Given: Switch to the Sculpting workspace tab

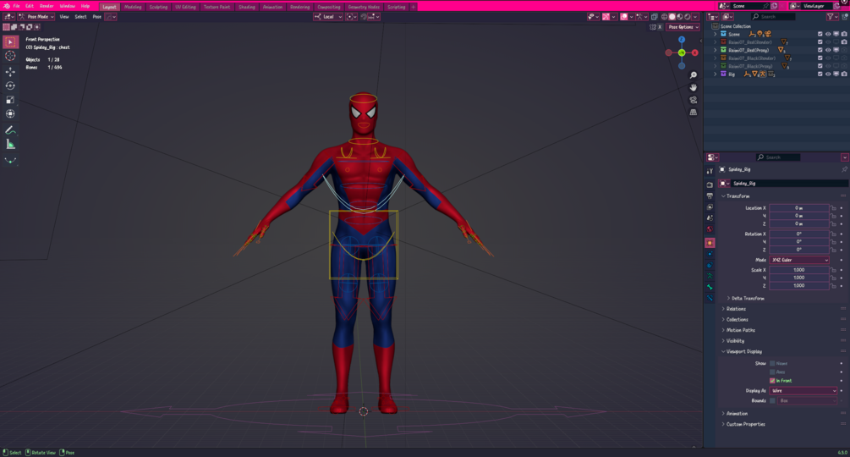Looking at the screenshot, I should point(158,7).
